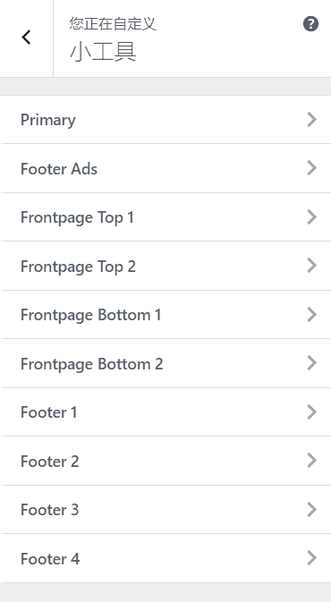The width and height of the screenshot is (331, 602).
Task: Expand the Footer 2 chevron
Action: [x=312, y=461]
